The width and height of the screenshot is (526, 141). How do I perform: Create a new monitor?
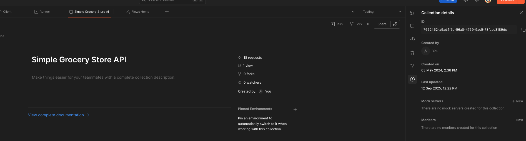point(517,120)
